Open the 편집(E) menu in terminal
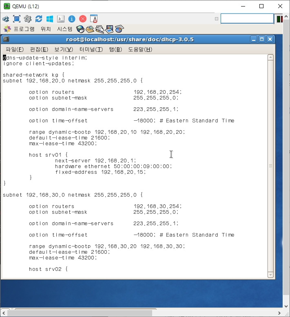The height and width of the screenshot is (317, 290). [x=39, y=49]
